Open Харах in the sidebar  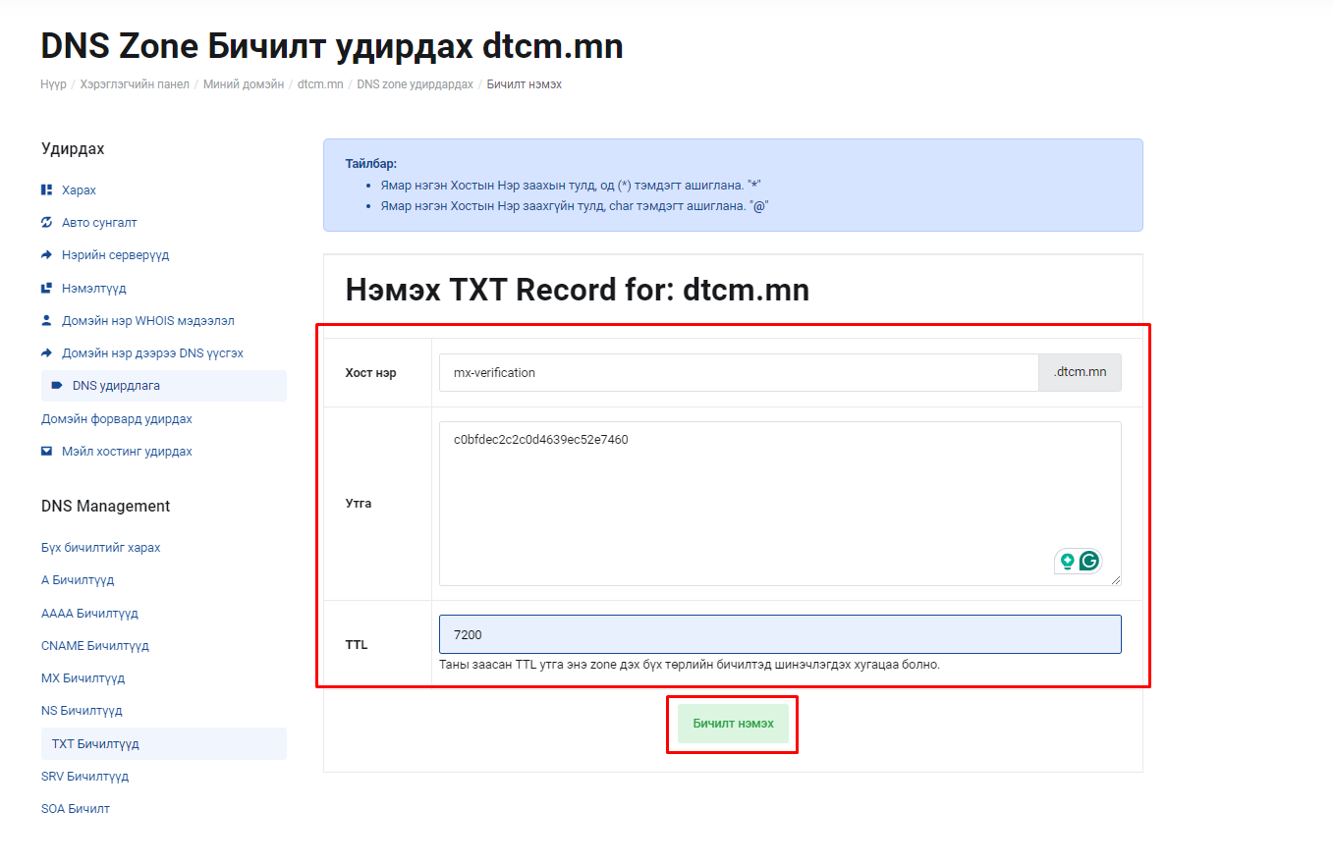(x=80, y=189)
